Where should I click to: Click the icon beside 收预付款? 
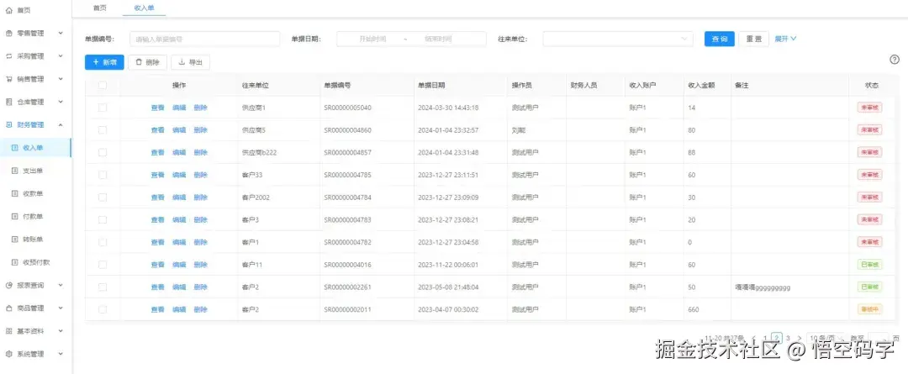click(16, 262)
